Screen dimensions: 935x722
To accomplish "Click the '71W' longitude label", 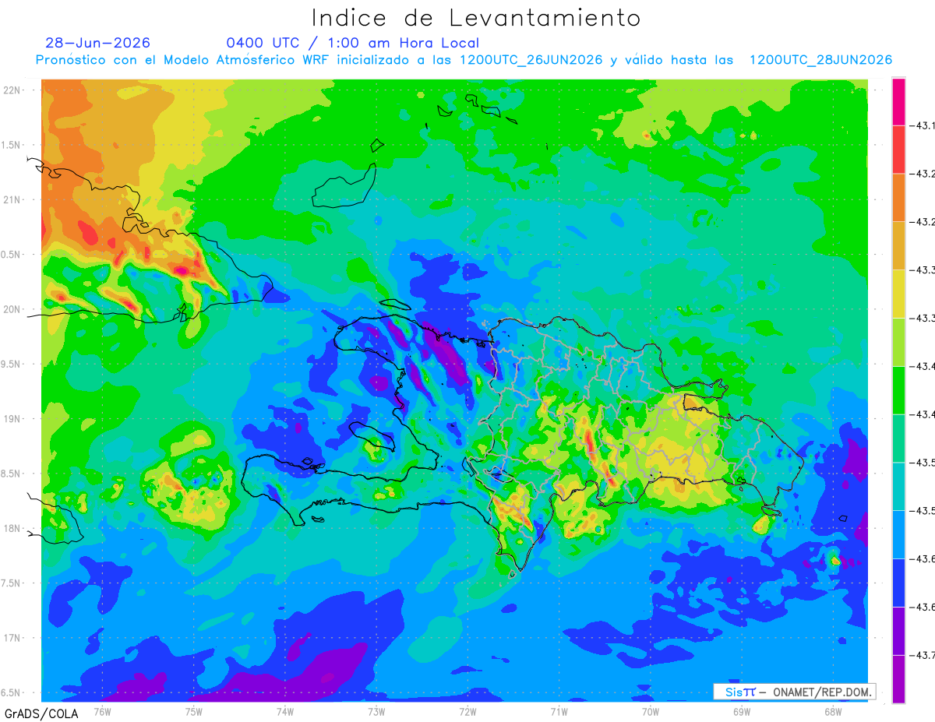I will point(559,711).
